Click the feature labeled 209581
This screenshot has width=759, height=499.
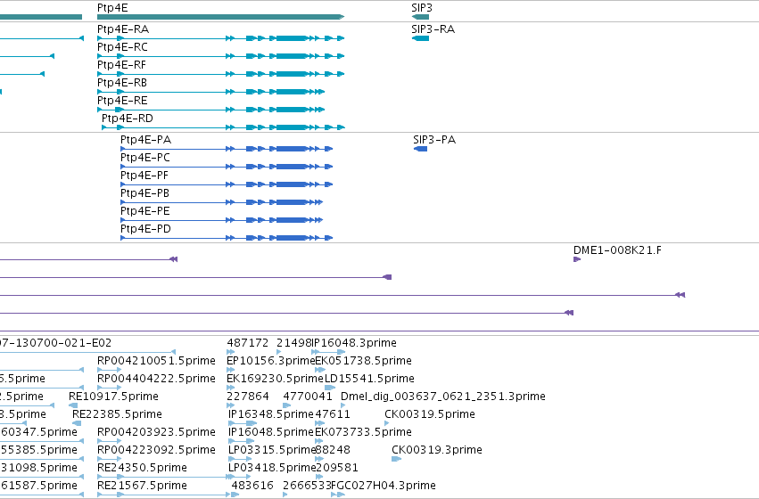click(337, 468)
